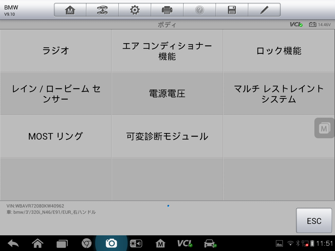Launch the camera from the navigation bar
Screen dimensions: 335x251
112,243
